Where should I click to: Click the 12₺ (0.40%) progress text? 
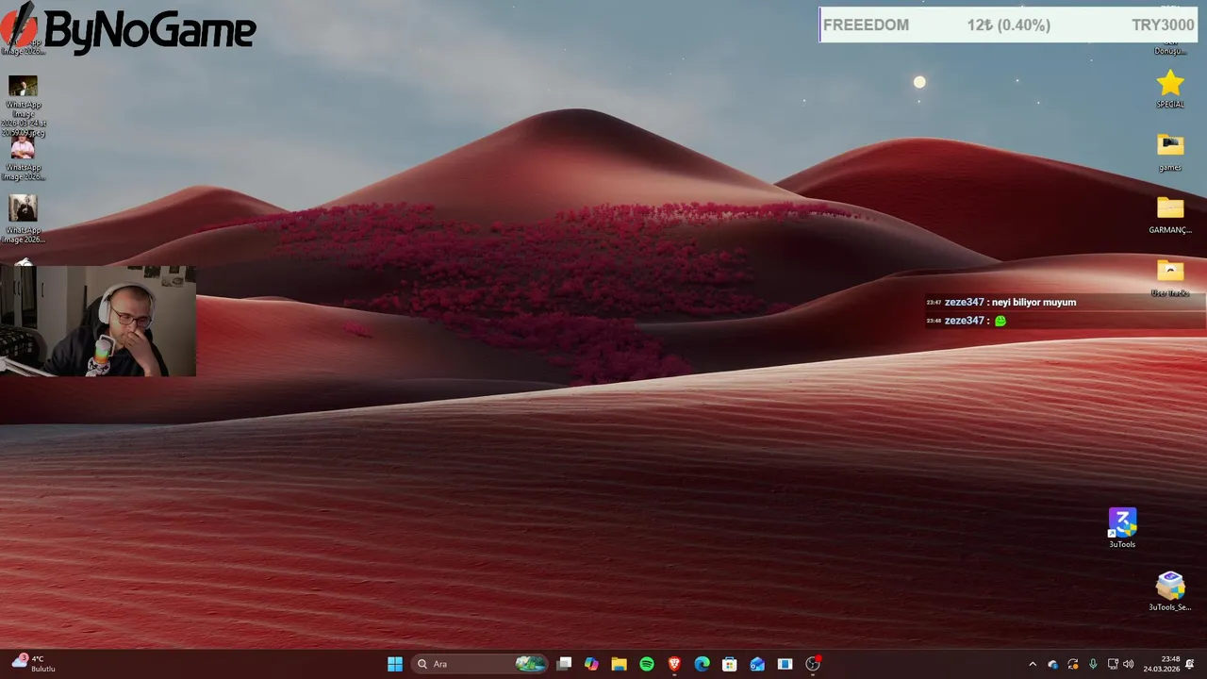[1008, 25]
